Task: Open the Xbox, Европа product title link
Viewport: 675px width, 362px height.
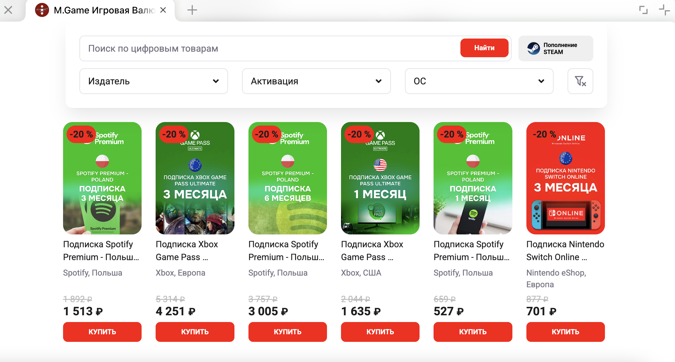Action: coord(187,250)
